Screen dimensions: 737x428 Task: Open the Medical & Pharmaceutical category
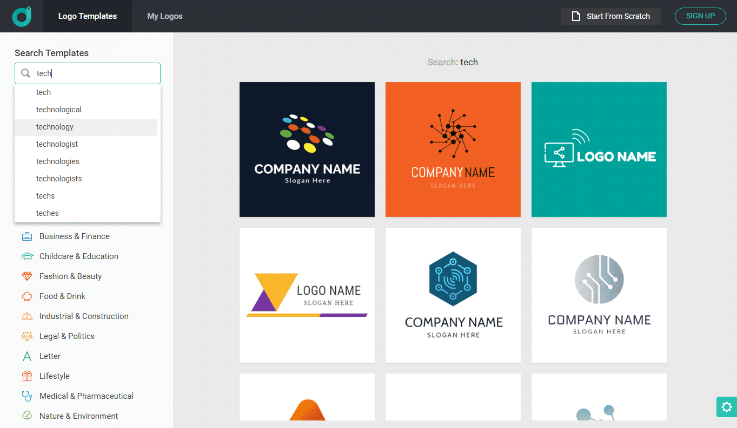click(x=87, y=396)
